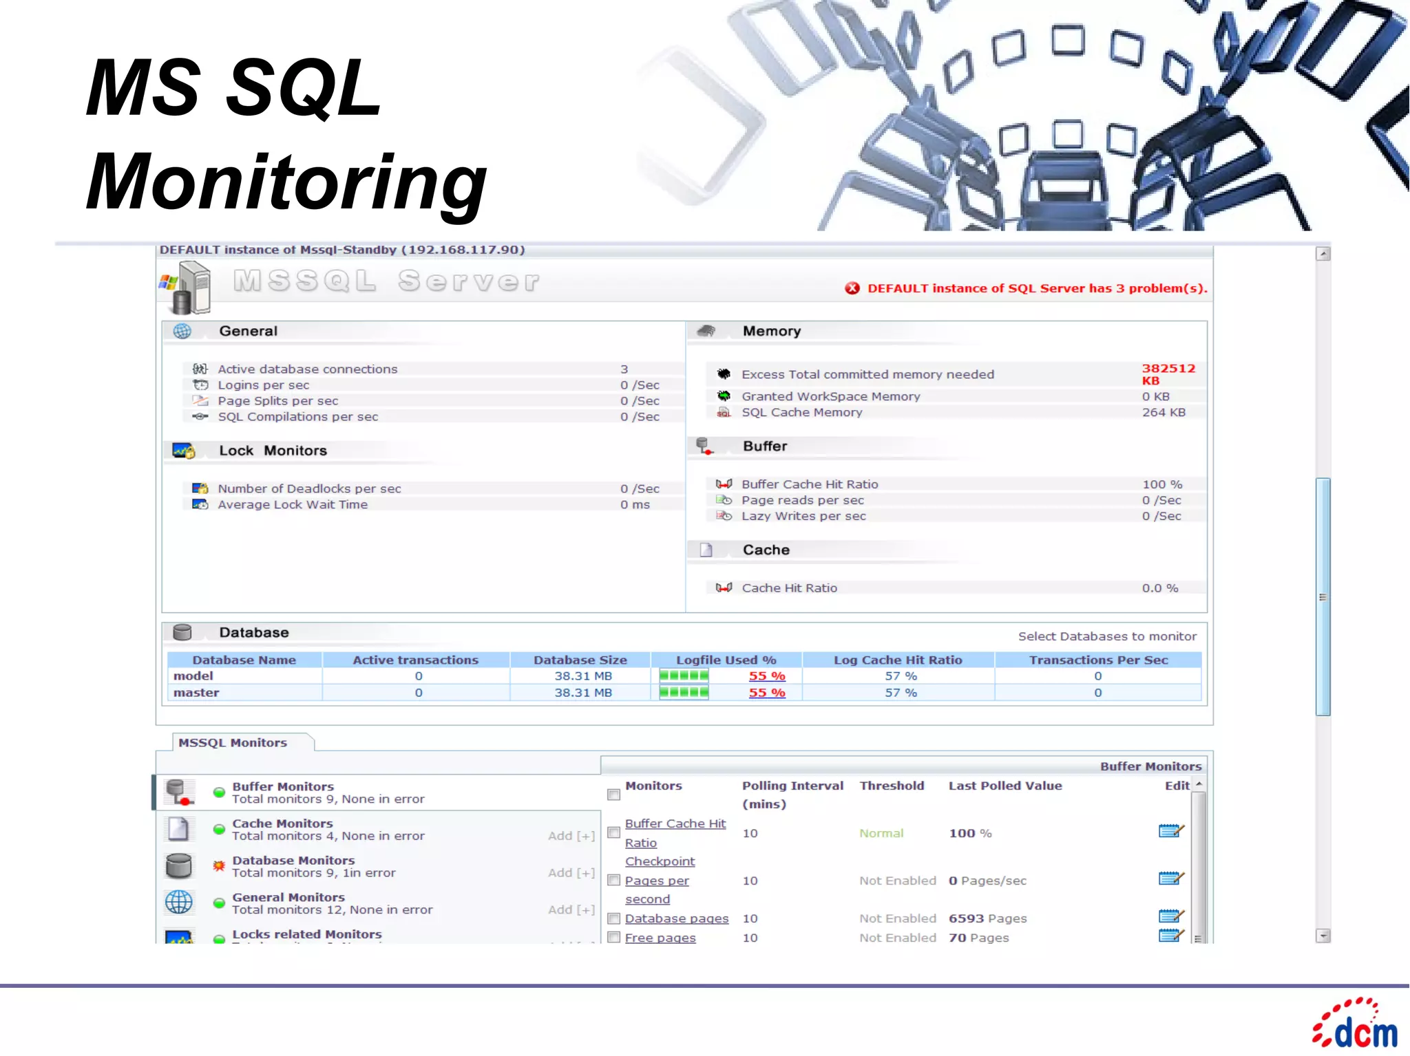The height and width of the screenshot is (1056, 1410).
Task: Click the master logfile usage green bar
Action: [x=684, y=692]
